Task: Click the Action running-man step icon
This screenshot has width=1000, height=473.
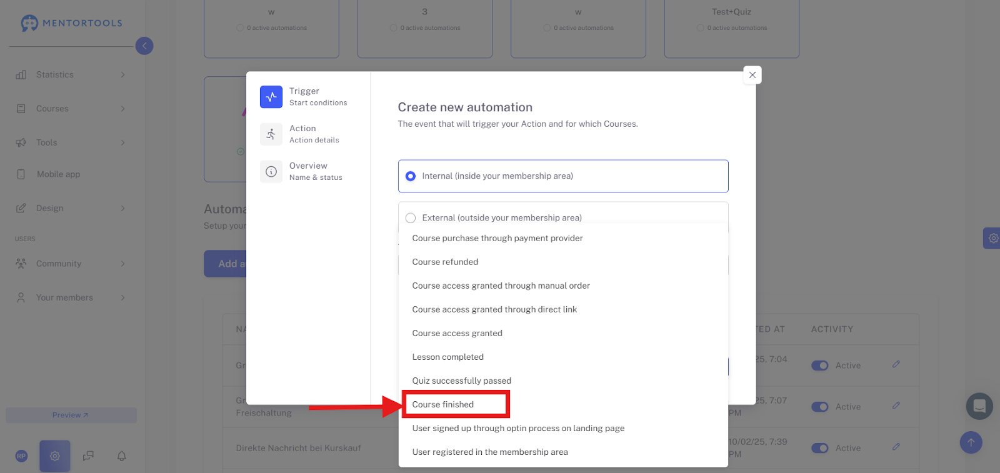Action: click(271, 134)
